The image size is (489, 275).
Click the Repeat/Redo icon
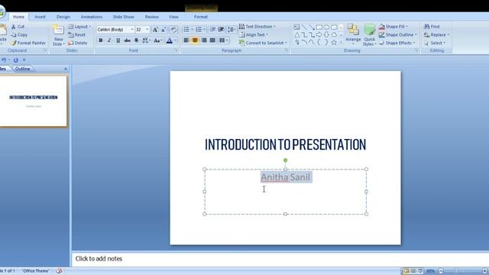click(x=15, y=60)
